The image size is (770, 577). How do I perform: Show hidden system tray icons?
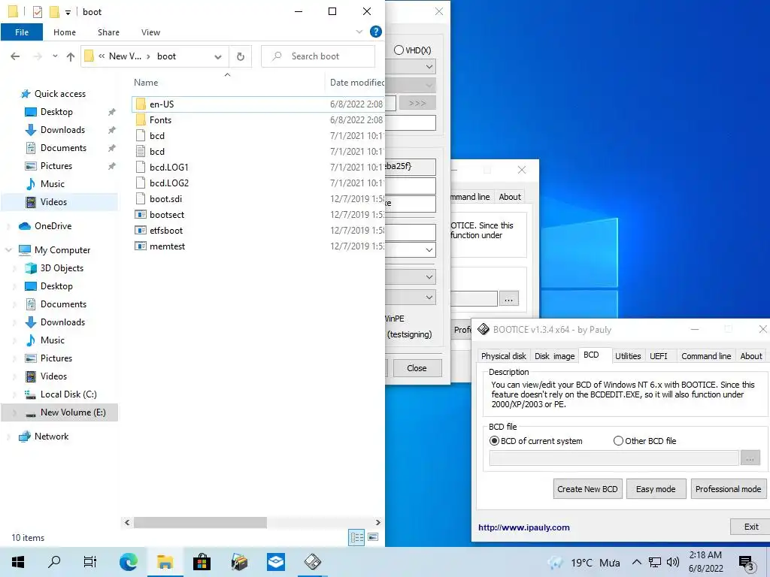coord(636,562)
